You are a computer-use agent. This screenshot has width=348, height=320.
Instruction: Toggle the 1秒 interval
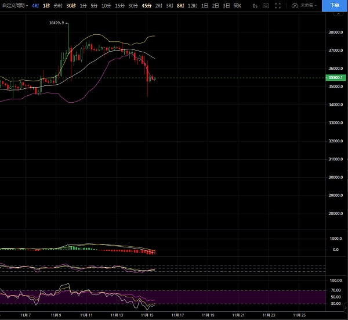coord(47,5)
